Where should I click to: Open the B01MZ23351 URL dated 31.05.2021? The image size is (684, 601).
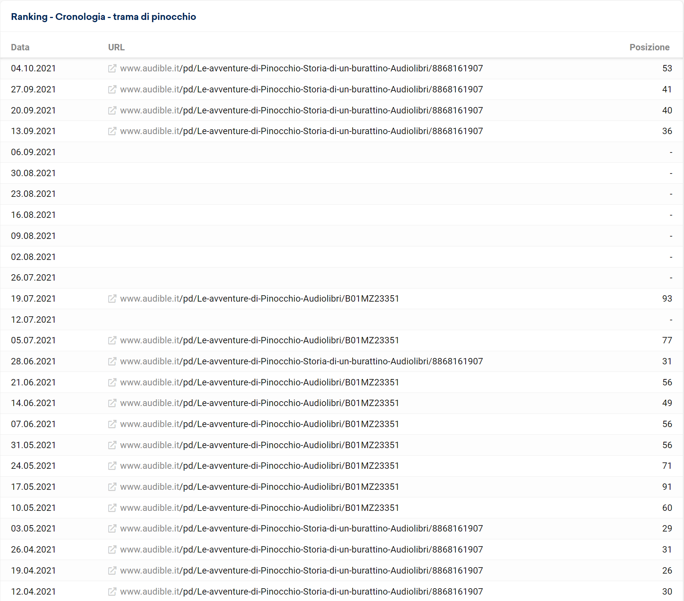click(260, 445)
